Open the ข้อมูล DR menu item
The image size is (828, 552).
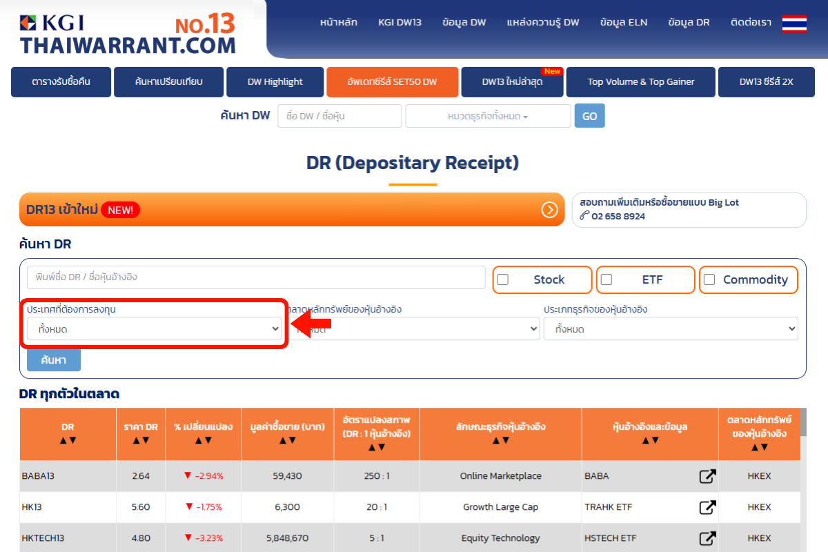tap(688, 22)
